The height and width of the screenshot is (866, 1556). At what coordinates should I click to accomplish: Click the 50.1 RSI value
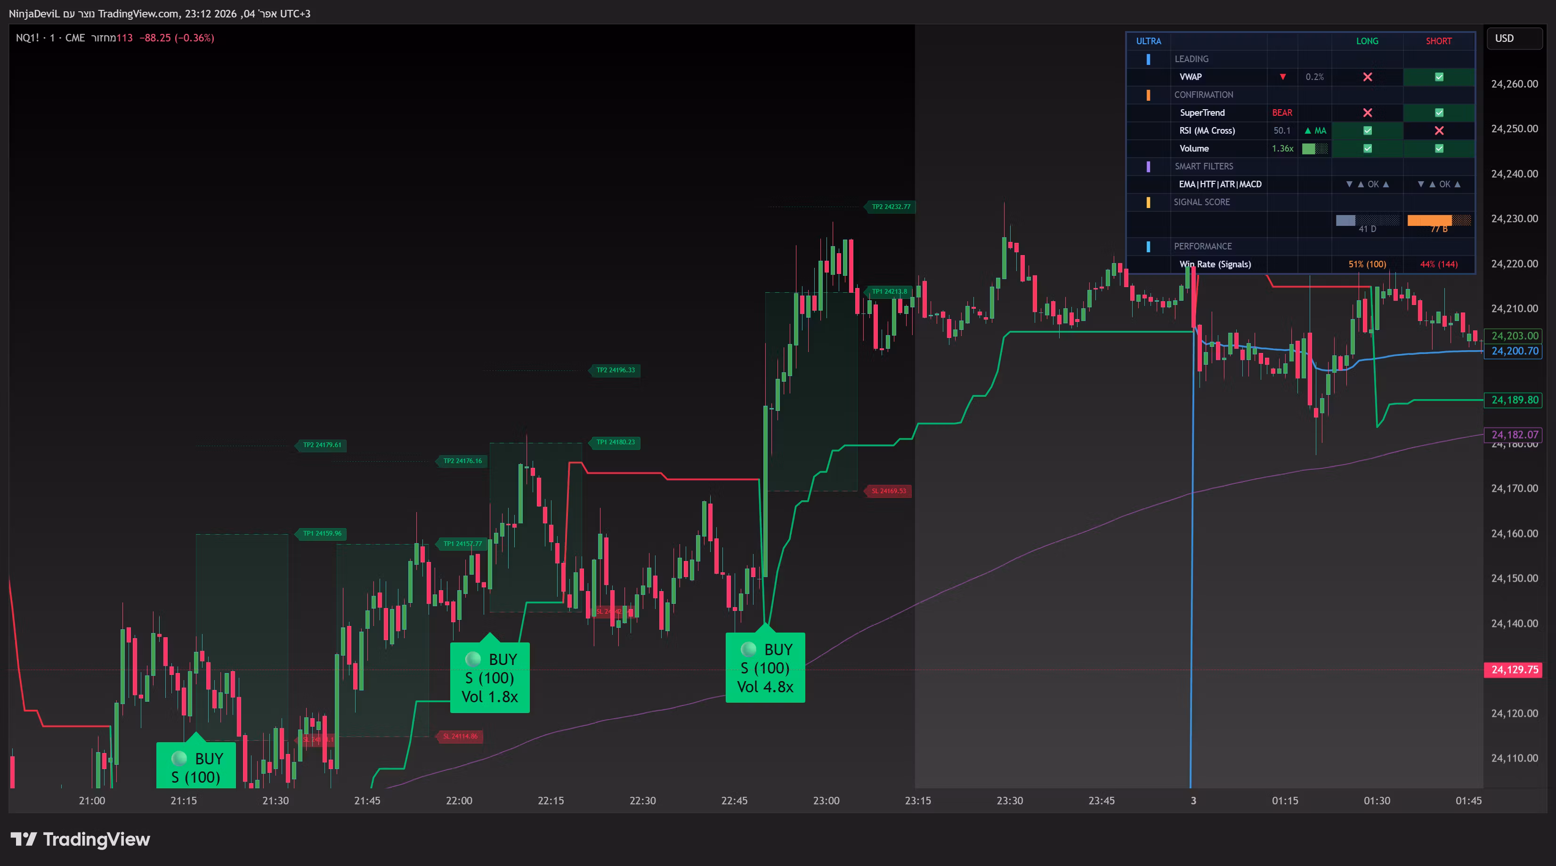coord(1282,130)
